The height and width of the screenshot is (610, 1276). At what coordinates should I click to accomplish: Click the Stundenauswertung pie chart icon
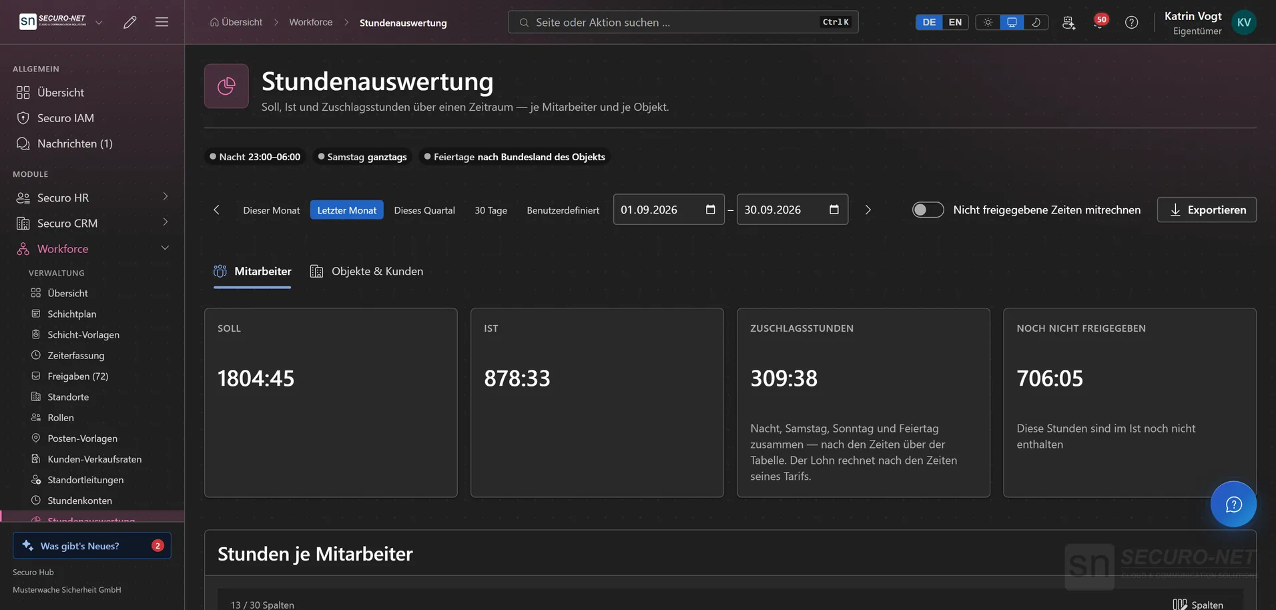click(x=226, y=86)
